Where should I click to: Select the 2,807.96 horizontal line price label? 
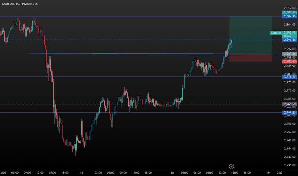pyautogui.click(x=289, y=16)
